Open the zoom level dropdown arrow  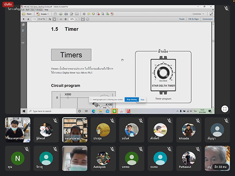[77, 19]
